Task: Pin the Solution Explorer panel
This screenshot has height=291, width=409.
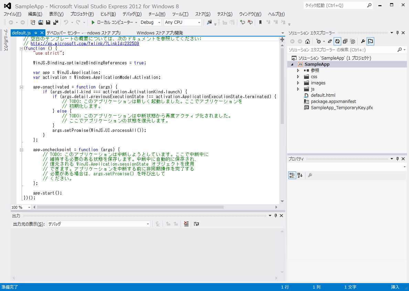Action: [398, 33]
